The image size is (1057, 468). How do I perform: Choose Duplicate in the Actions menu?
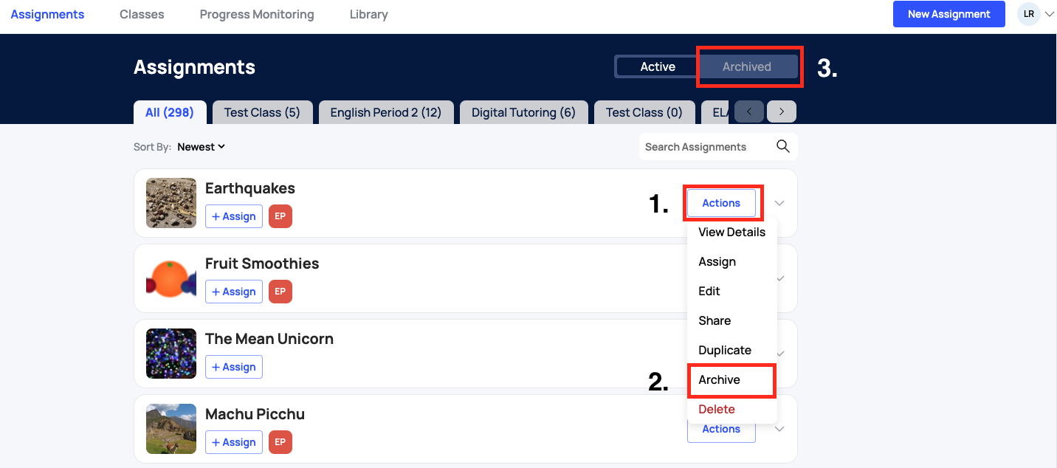pyautogui.click(x=725, y=350)
